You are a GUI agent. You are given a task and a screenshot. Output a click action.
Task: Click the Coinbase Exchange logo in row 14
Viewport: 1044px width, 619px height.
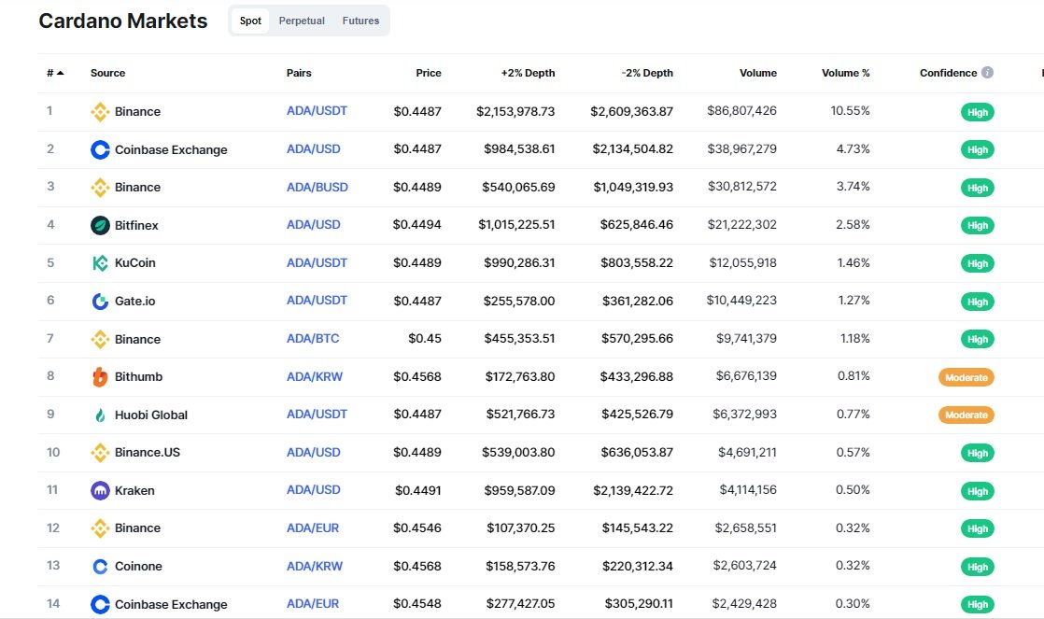pyautogui.click(x=100, y=604)
